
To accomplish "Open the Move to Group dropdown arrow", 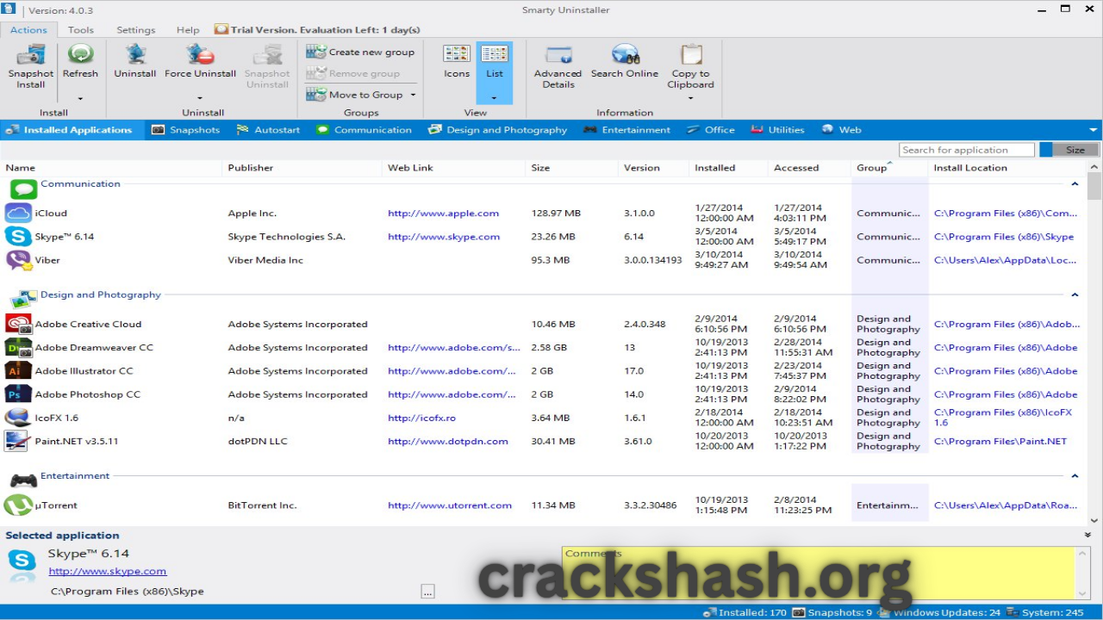I will (x=413, y=96).
